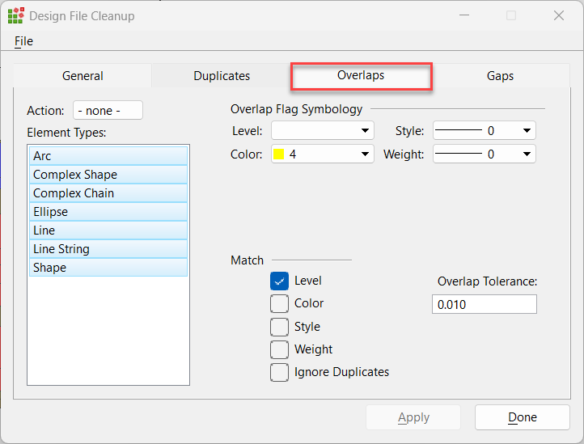Enable the Color match checkbox
Viewport: 584px width, 444px height.
click(279, 303)
